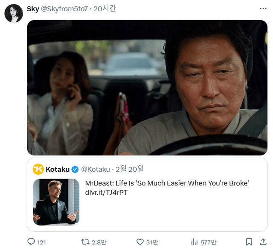273x250 pixels.
Task: Click the 20시간 post timestamp
Action: pos(105,9)
